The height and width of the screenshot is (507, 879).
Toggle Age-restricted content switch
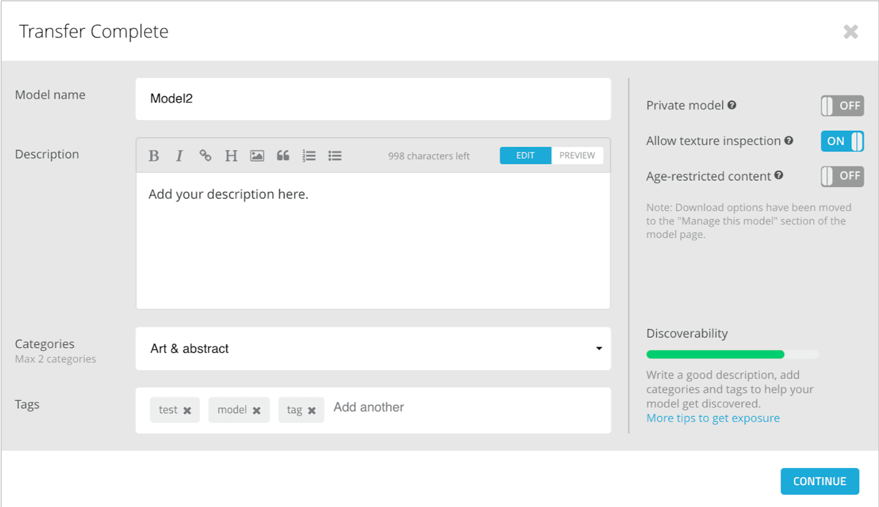click(x=842, y=176)
